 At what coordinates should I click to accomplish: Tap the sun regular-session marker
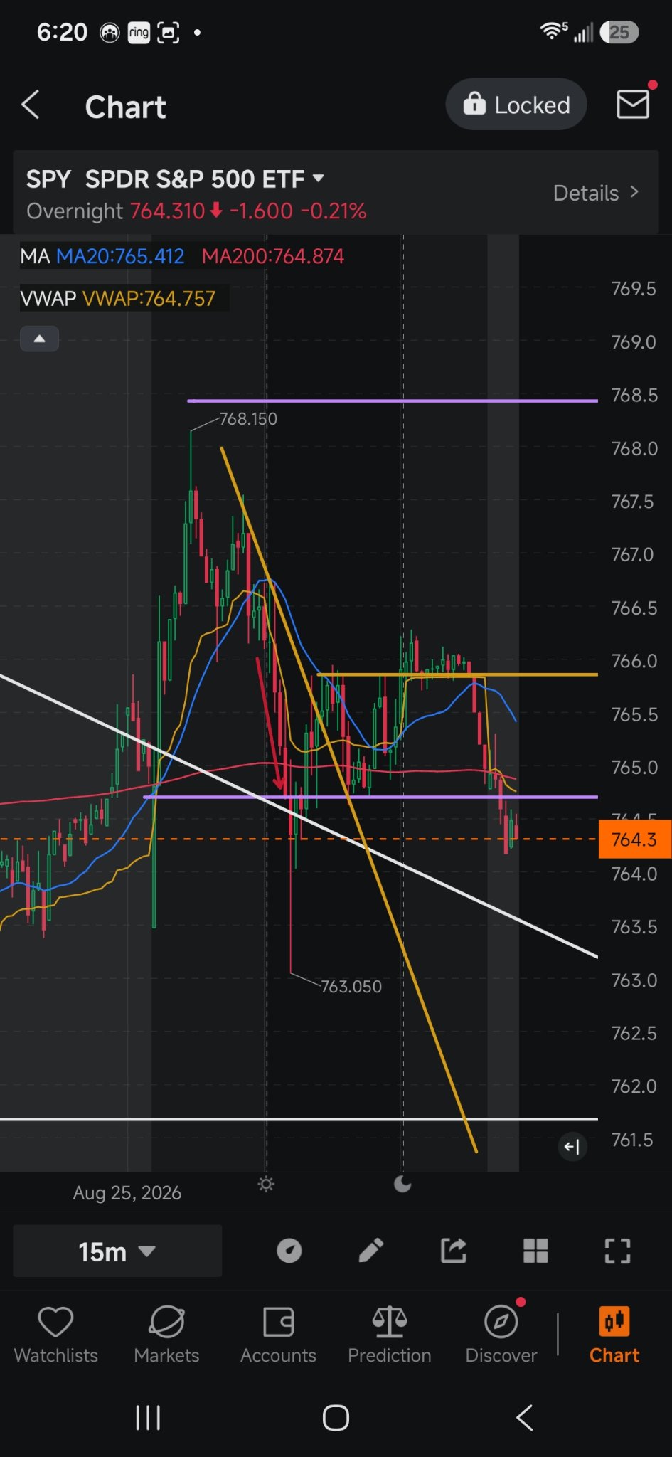266,1184
